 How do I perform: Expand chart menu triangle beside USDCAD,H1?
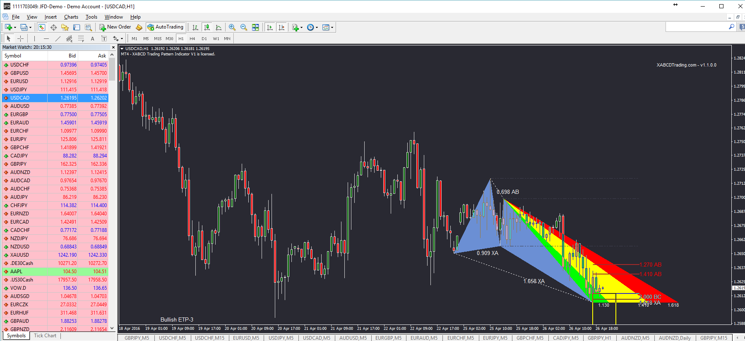(x=122, y=49)
